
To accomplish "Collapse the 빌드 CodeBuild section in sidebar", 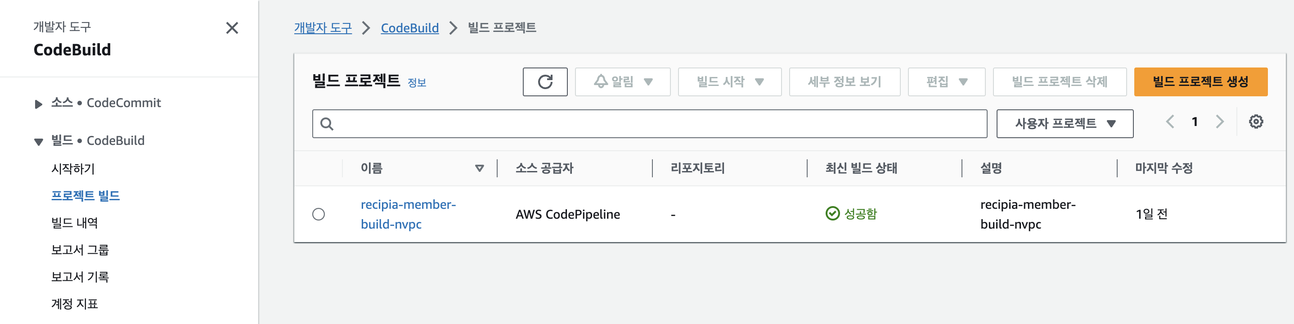I will tap(39, 140).
